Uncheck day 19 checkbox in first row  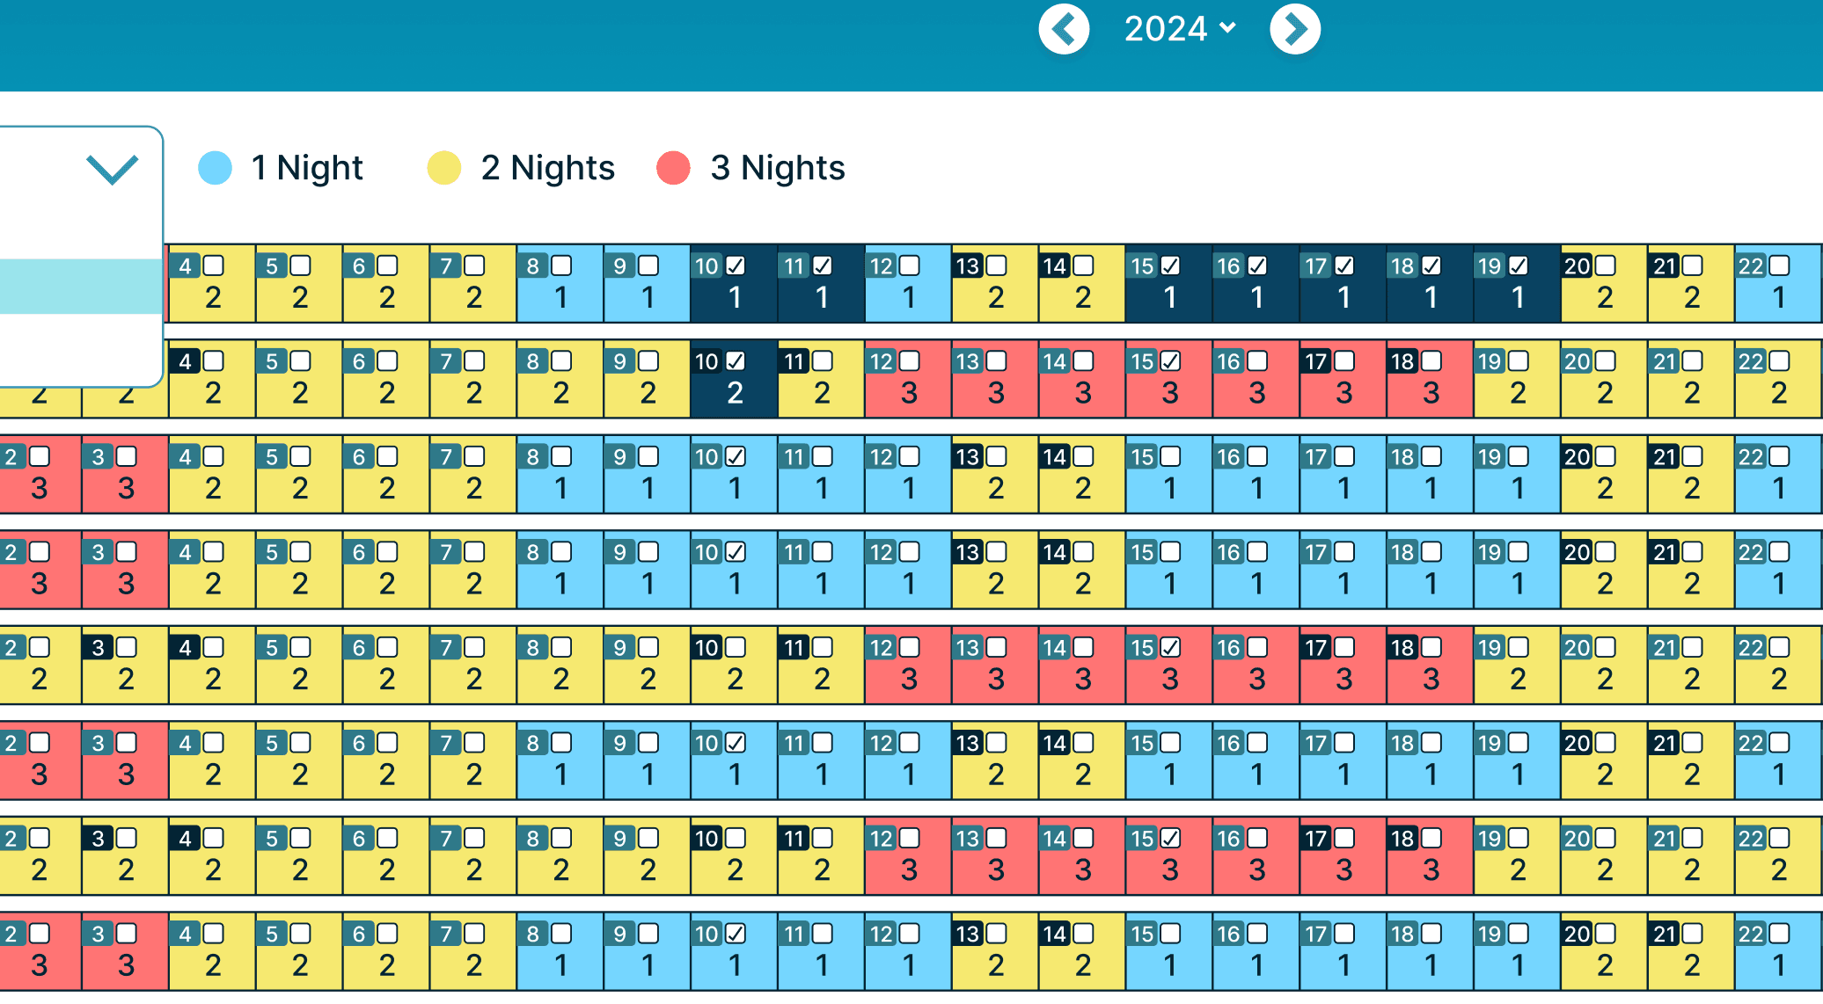(x=1519, y=266)
